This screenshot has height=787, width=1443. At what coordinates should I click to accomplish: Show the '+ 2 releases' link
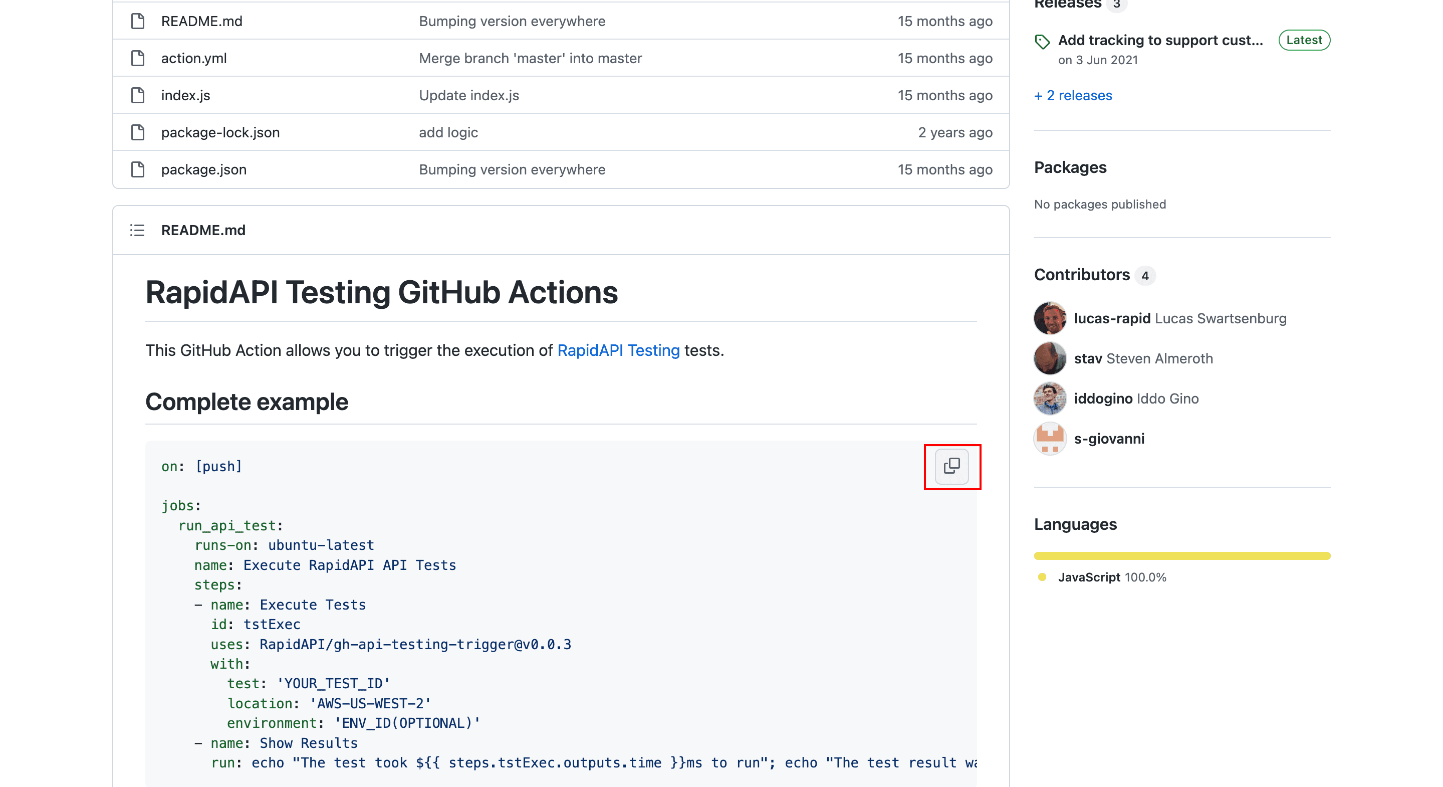(1073, 95)
